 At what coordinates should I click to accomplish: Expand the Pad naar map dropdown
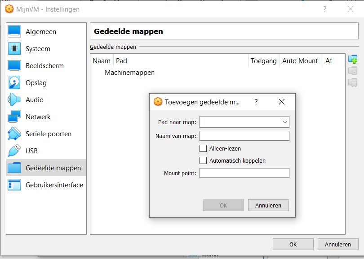point(285,122)
